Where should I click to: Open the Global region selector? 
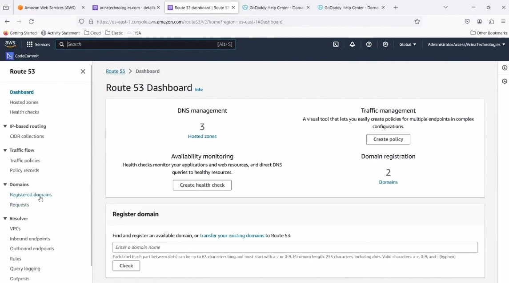click(x=407, y=44)
